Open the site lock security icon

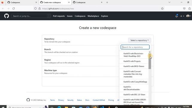(x=39, y=8)
